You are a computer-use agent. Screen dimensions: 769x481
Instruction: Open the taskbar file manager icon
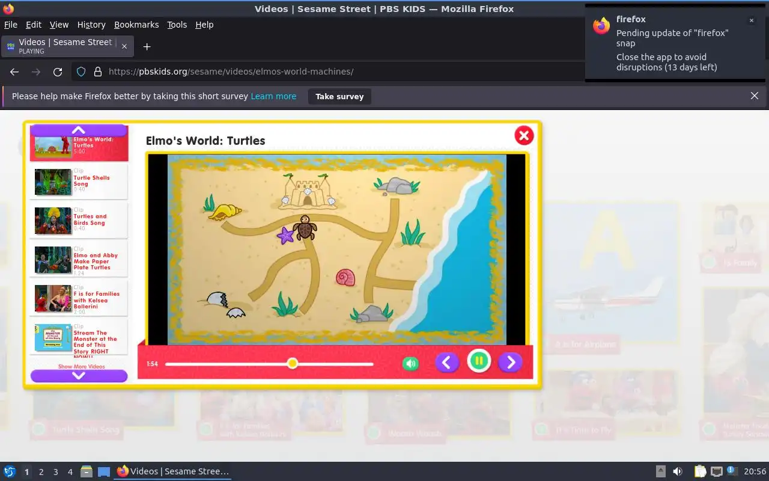[x=86, y=472]
